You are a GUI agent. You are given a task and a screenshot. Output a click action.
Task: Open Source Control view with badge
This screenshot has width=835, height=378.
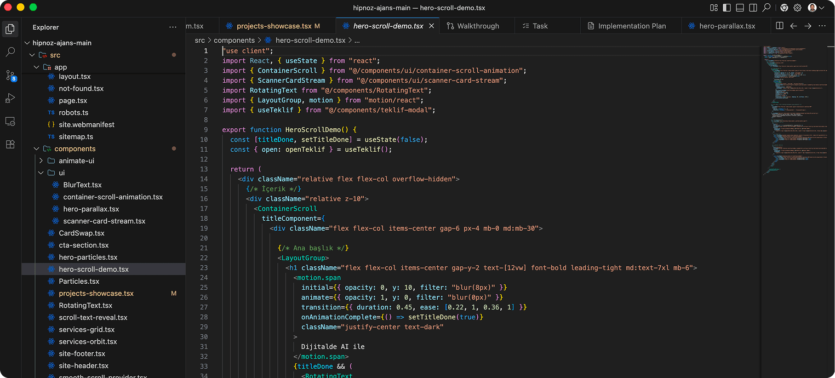(10, 76)
